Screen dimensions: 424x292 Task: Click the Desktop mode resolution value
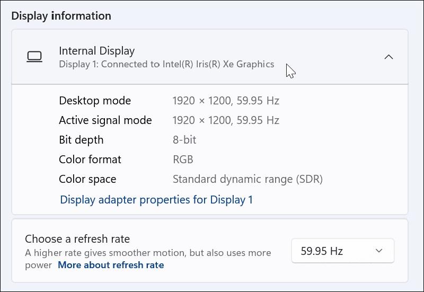pos(226,101)
